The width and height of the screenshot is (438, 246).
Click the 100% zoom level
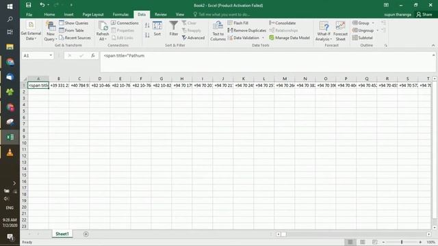(430, 242)
